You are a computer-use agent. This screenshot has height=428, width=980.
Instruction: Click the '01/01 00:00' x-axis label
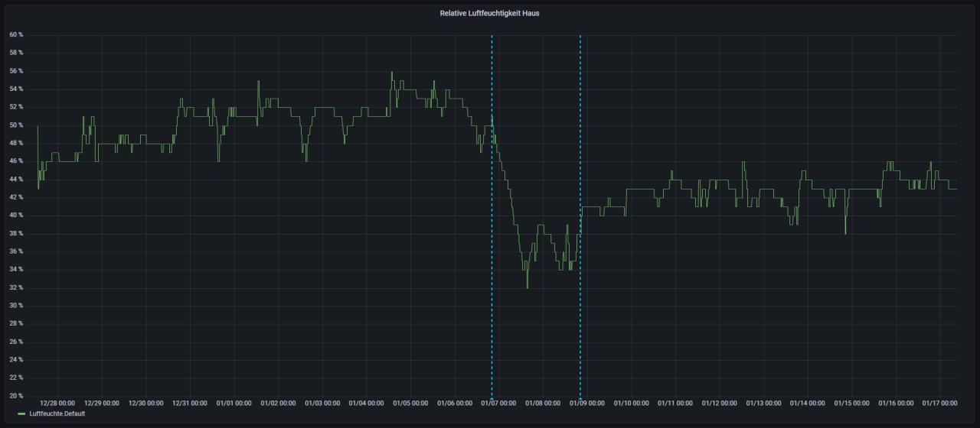point(234,403)
